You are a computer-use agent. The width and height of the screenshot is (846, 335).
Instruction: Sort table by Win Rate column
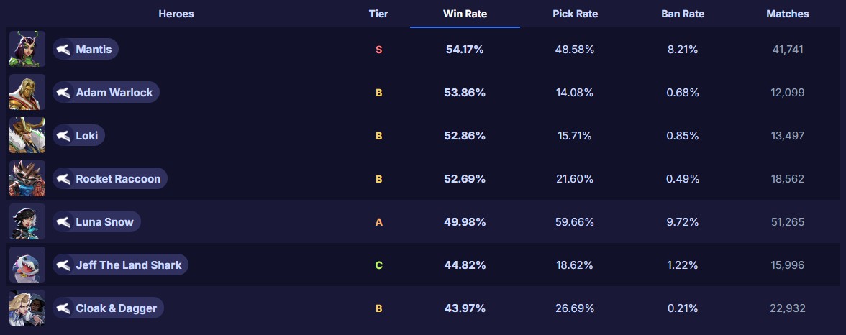coord(465,14)
